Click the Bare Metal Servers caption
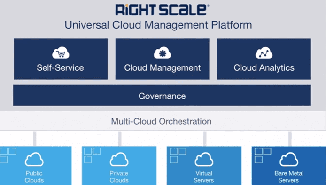This screenshot has width=326, height=185. (289, 177)
